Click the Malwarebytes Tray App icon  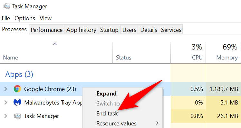point(17,102)
